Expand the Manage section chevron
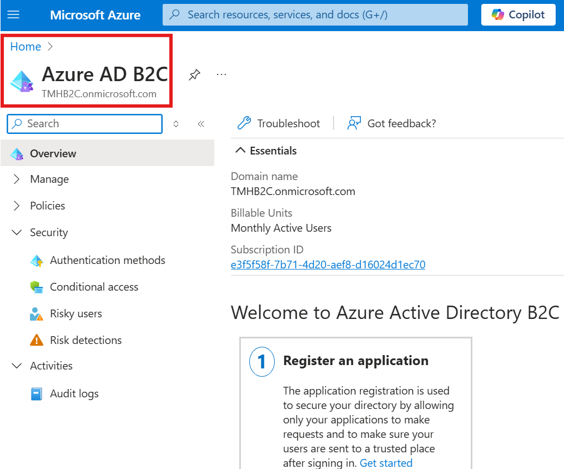The width and height of the screenshot is (564, 469). click(x=17, y=179)
